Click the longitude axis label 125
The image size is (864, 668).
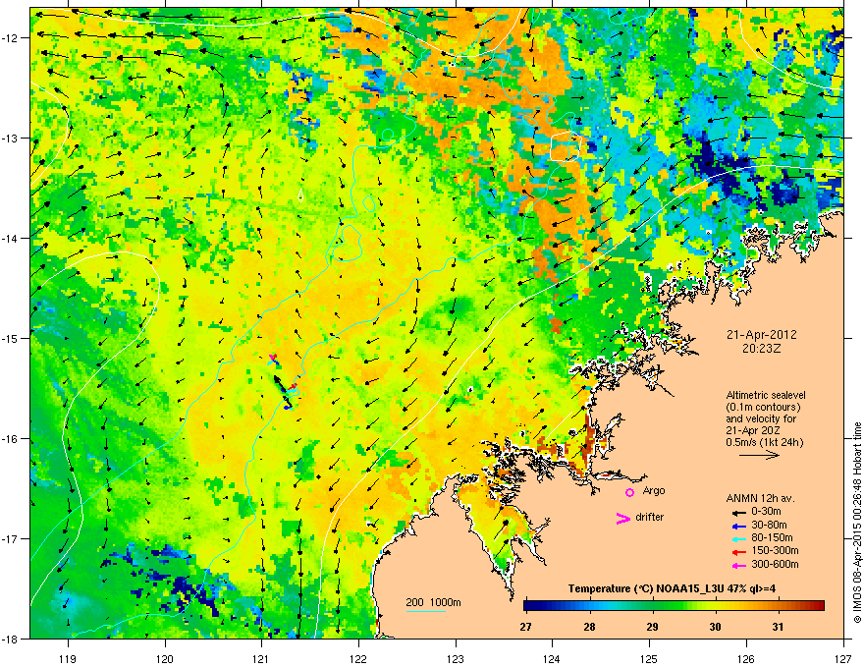tap(649, 659)
